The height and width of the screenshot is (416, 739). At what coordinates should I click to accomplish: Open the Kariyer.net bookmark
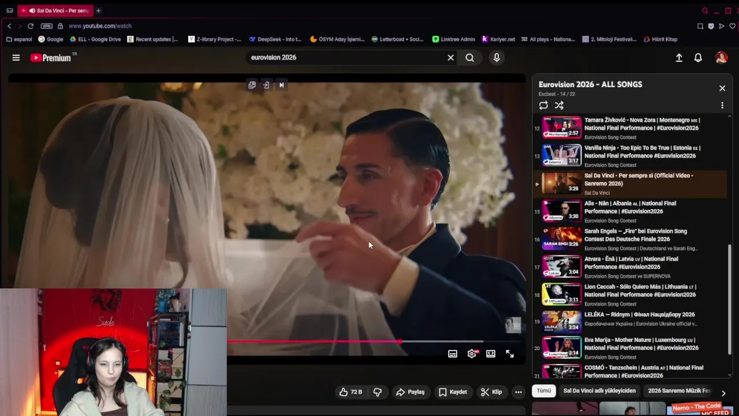pyautogui.click(x=498, y=39)
